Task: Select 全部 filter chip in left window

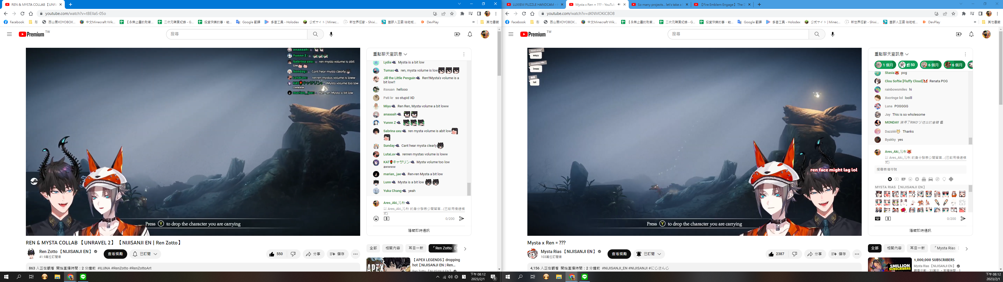Action: (374, 248)
